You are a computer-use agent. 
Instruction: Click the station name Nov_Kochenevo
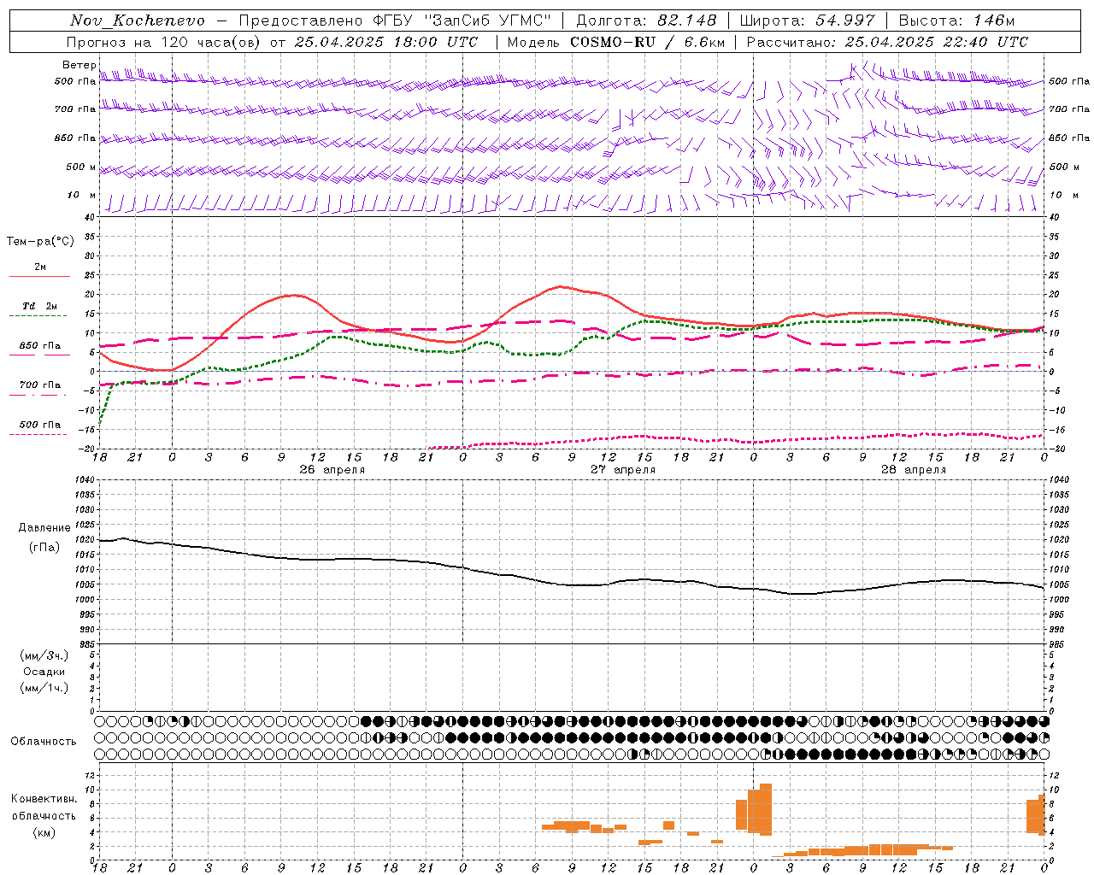[x=138, y=21]
